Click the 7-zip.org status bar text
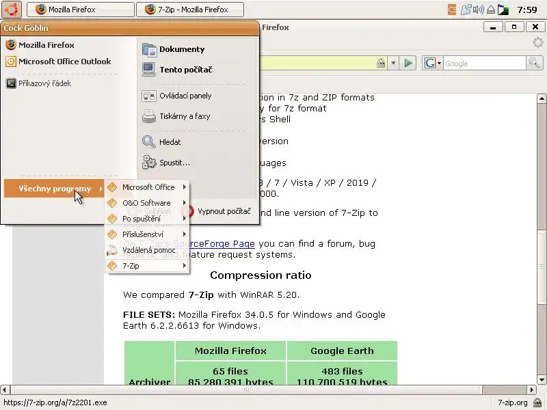This screenshot has width=547, height=410. (x=512, y=402)
